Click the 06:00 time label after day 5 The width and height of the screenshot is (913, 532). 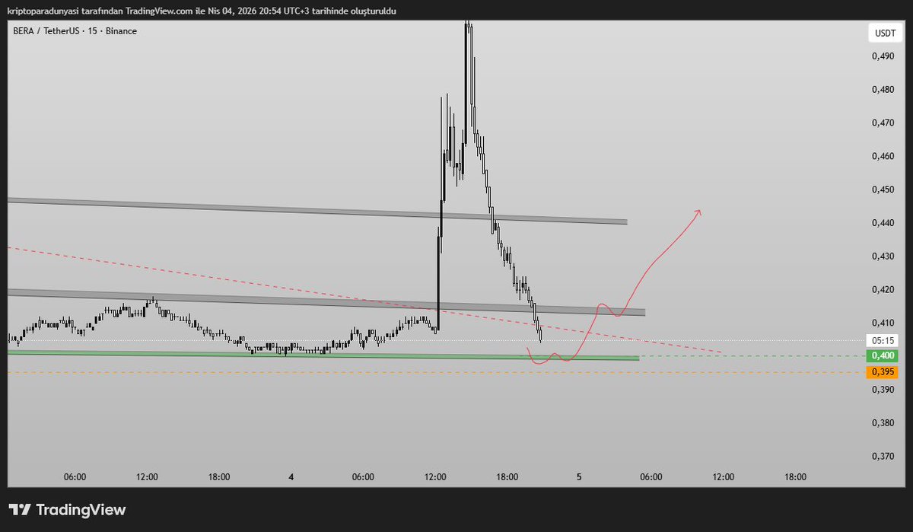click(x=651, y=477)
